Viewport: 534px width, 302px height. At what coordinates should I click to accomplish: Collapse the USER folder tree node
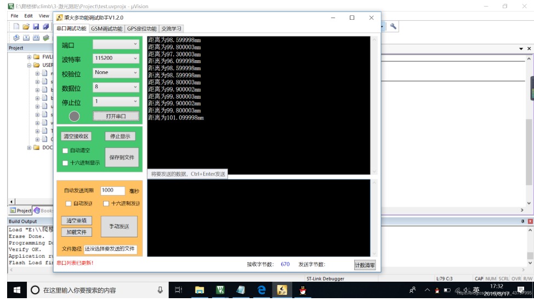click(x=29, y=65)
